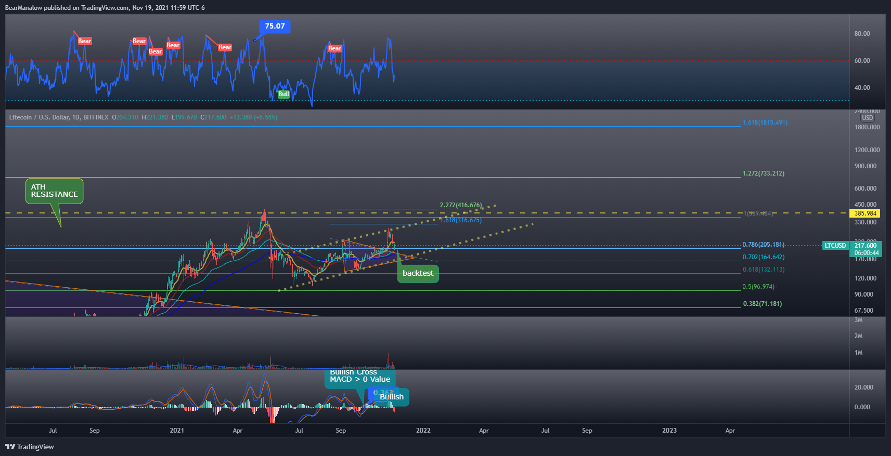This screenshot has height=456, width=891.
Task: Click the 2023 label on time axis
Action: (x=669, y=431)
